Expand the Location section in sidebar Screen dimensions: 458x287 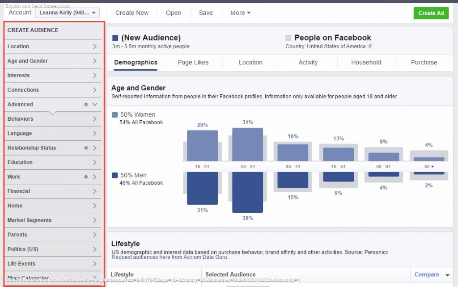(x=53, y=46)
